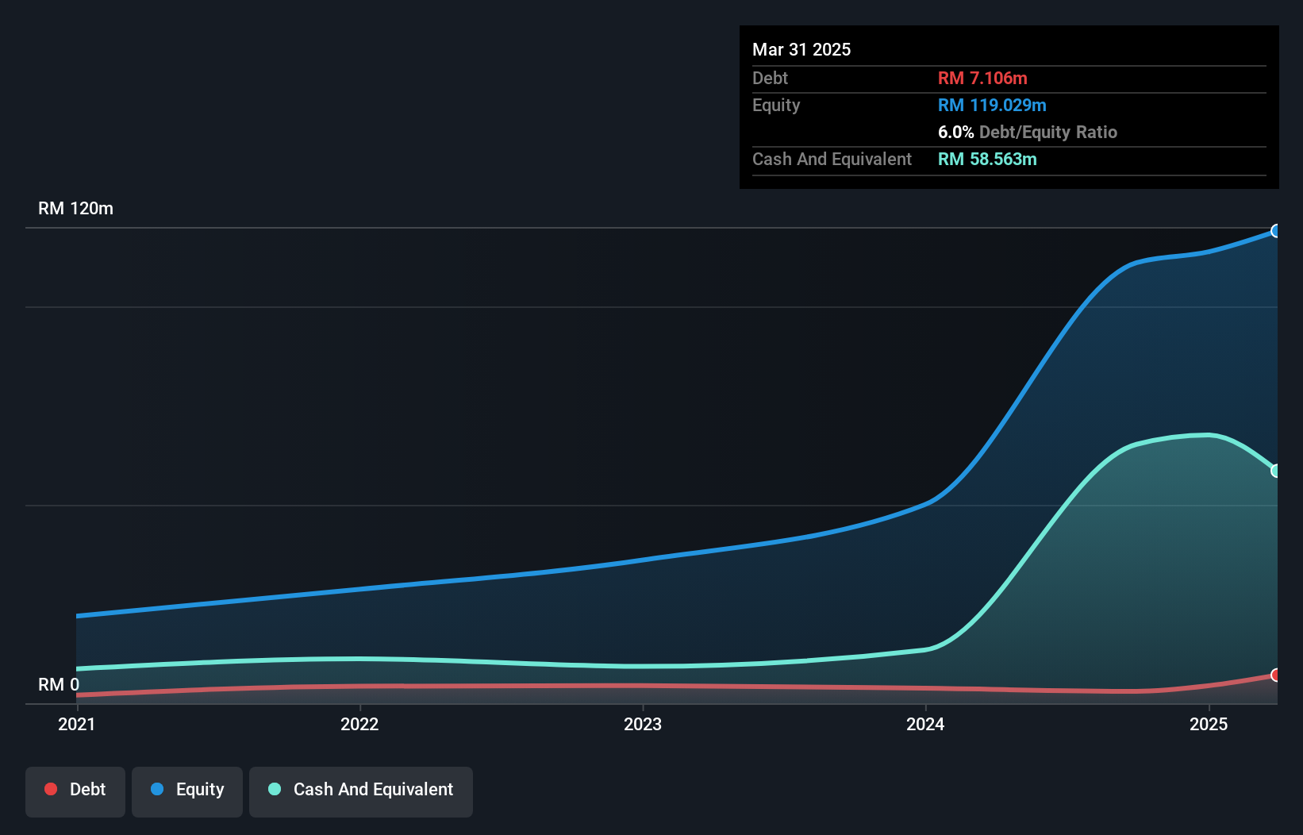Viewport: 1303px width, 835px height.
Task: Click the RM 0 baseline label
Action: click(59, 684)
